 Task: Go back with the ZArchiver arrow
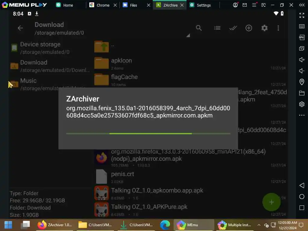[x=20, y=28]
